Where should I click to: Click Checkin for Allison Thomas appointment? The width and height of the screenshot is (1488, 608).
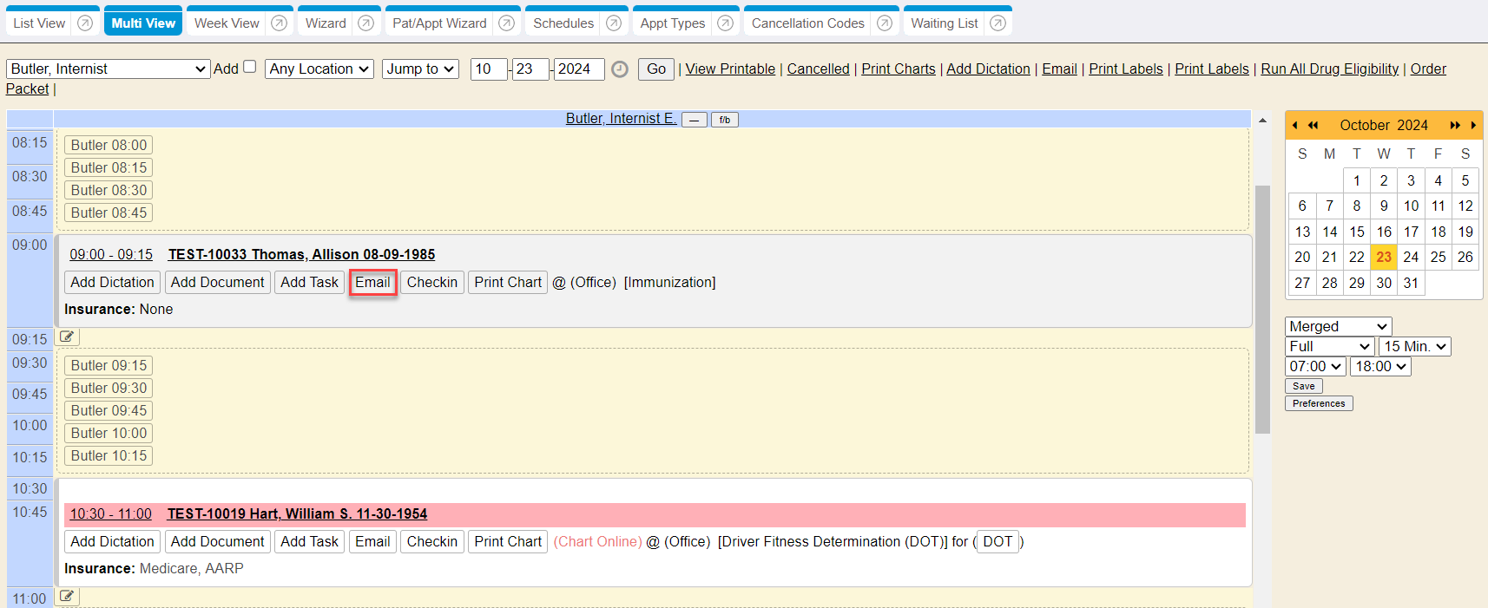431,283
